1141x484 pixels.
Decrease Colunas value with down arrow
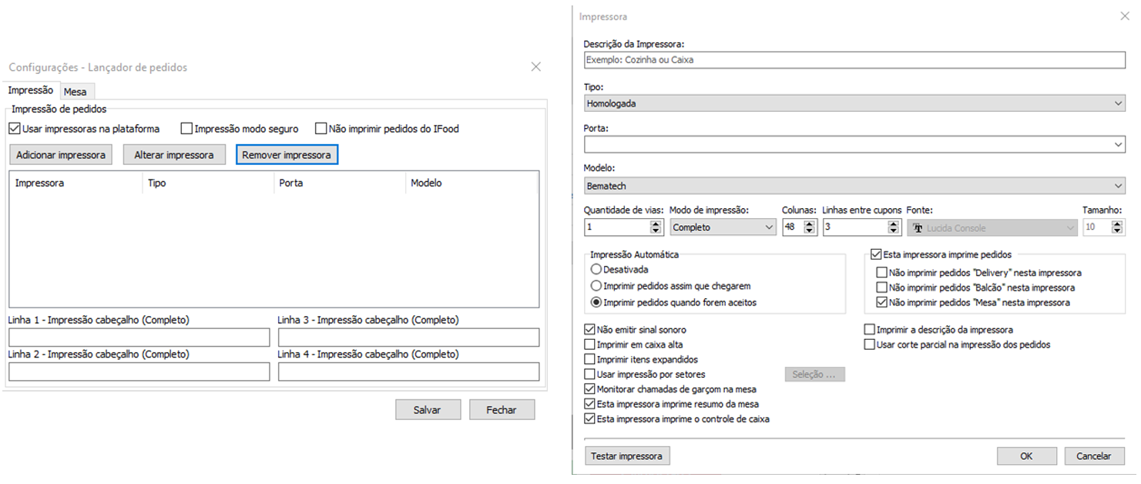pyautogui.click(x=809, y=231)
